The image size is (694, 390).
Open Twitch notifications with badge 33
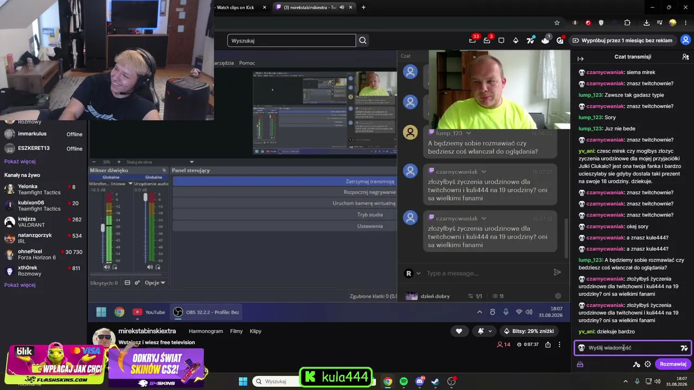(473, 41)
